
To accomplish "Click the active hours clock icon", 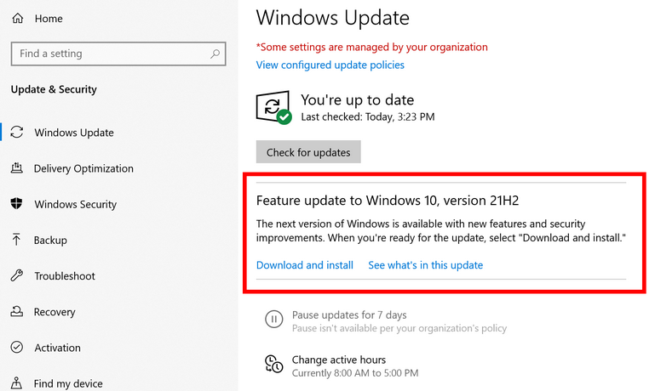I will [x=274, y=364].
